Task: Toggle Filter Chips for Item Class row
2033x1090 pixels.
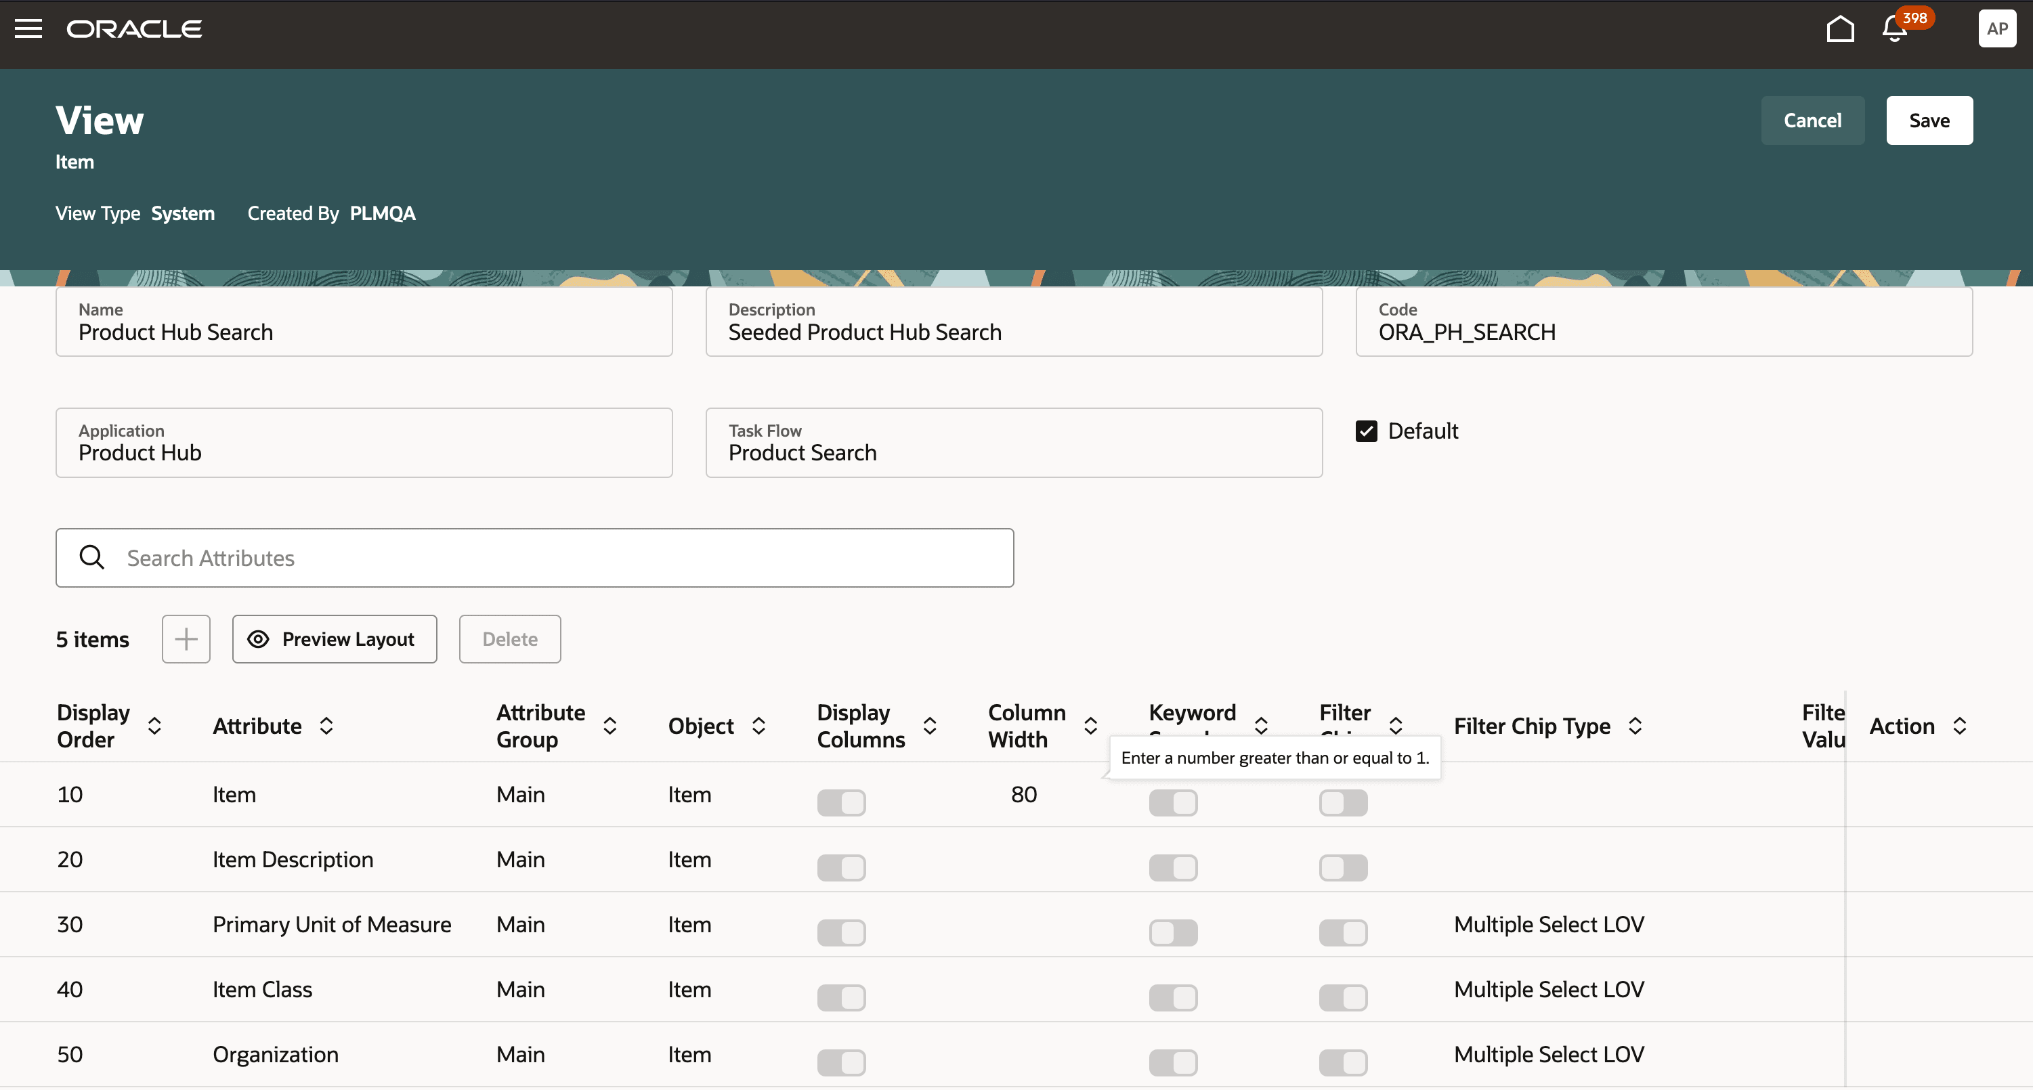Action: click(x=1343, y=998)
